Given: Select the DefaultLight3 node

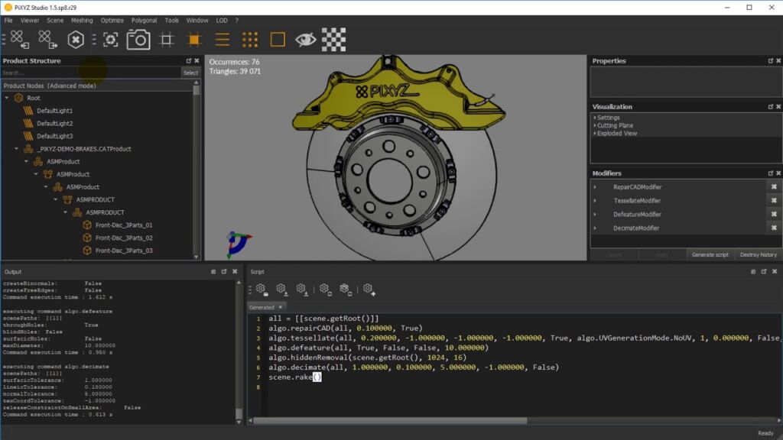Looking at the screenshot, I should tap(54, 136).
